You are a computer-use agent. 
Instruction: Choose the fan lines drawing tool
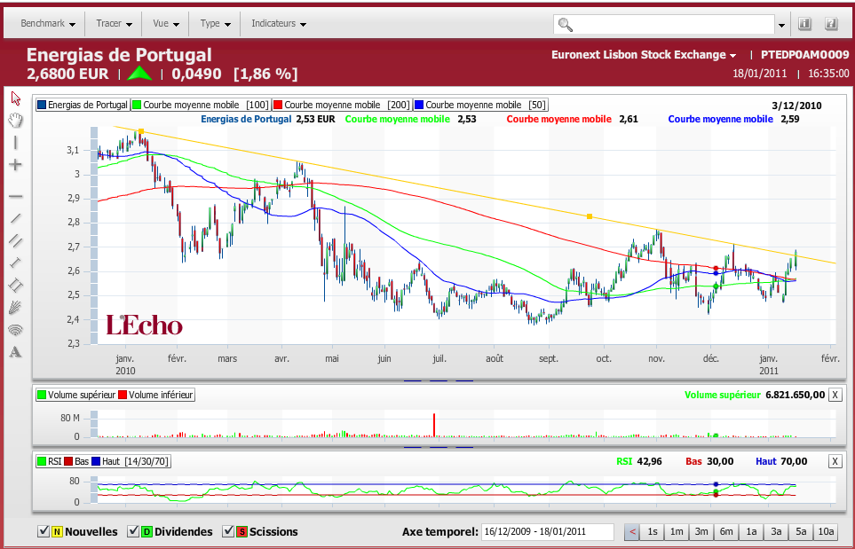15,307
